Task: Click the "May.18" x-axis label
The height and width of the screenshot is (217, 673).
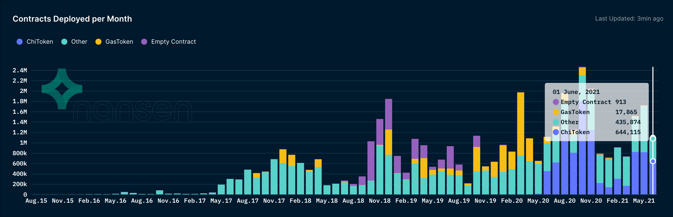Action: point(327,201)
